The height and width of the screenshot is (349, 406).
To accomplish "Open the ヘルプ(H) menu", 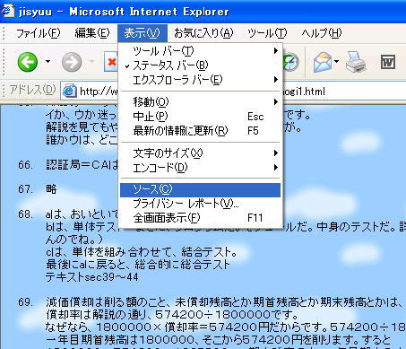I will pos(322,33).
